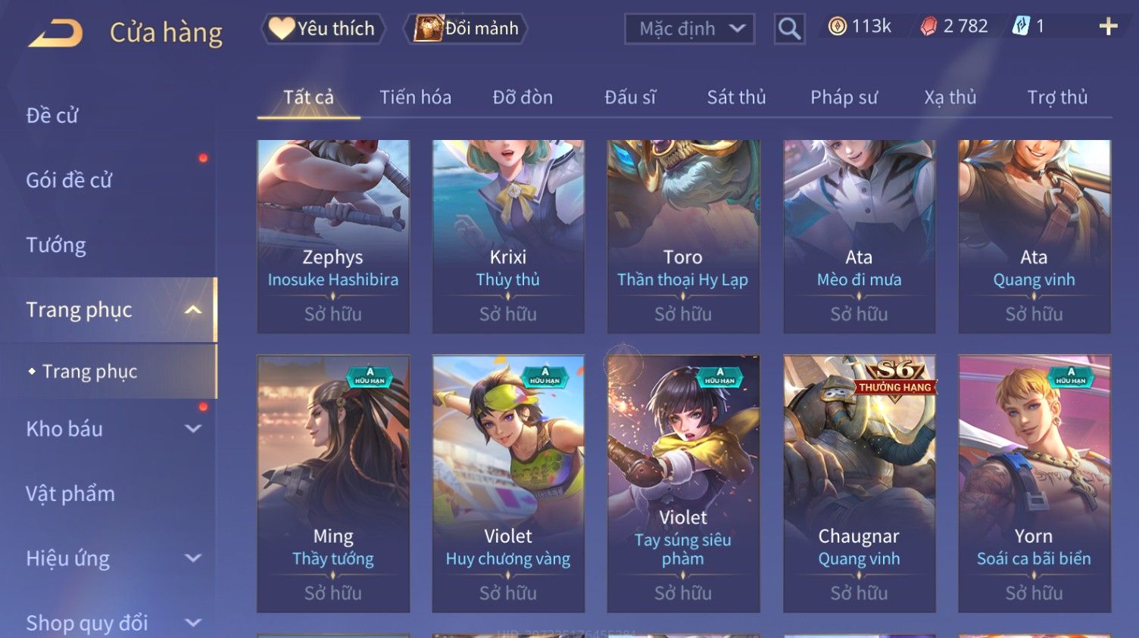Click the plus icon to add currency
This screenshot has width=1139, height=638.
click(x=1108, y=26)
